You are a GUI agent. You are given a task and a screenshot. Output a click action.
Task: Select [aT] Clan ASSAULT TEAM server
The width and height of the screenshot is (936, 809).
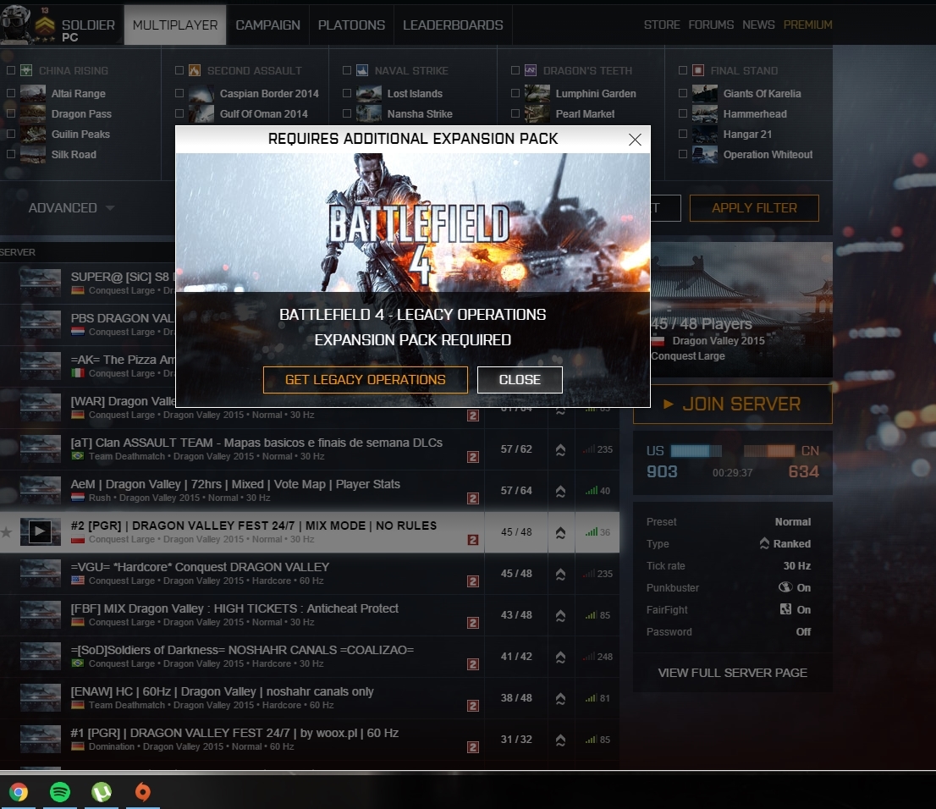(309, 449)
